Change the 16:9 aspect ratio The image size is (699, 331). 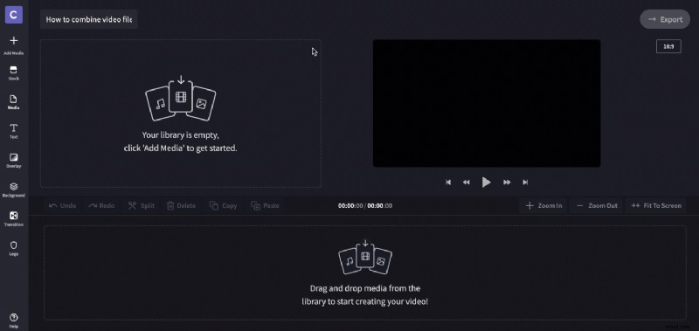click(668, 46)
